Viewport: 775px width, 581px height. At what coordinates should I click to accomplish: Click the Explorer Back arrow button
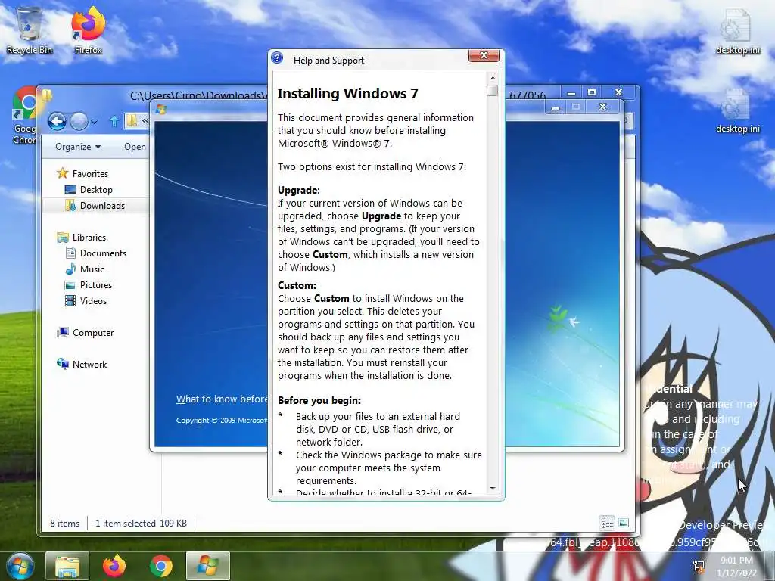click(58, 121)
